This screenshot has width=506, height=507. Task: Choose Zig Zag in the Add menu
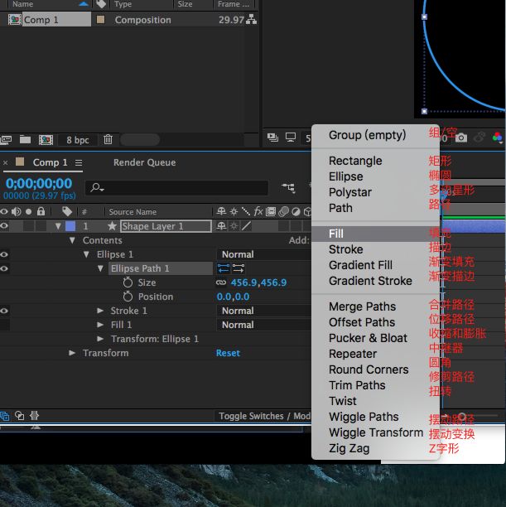(x=376, y=448)
